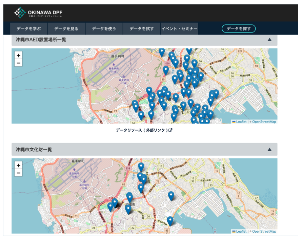This screenshot has width=303, height=239.
Task: Select the データを試す menu item
Action: (141, 29)
